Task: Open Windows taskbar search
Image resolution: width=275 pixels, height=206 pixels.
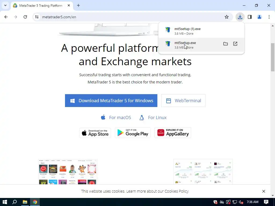Action: (15, 202)
